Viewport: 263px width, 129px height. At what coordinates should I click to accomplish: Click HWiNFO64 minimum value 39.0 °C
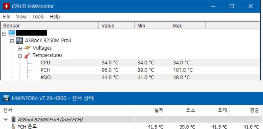(x=187, y=127)
